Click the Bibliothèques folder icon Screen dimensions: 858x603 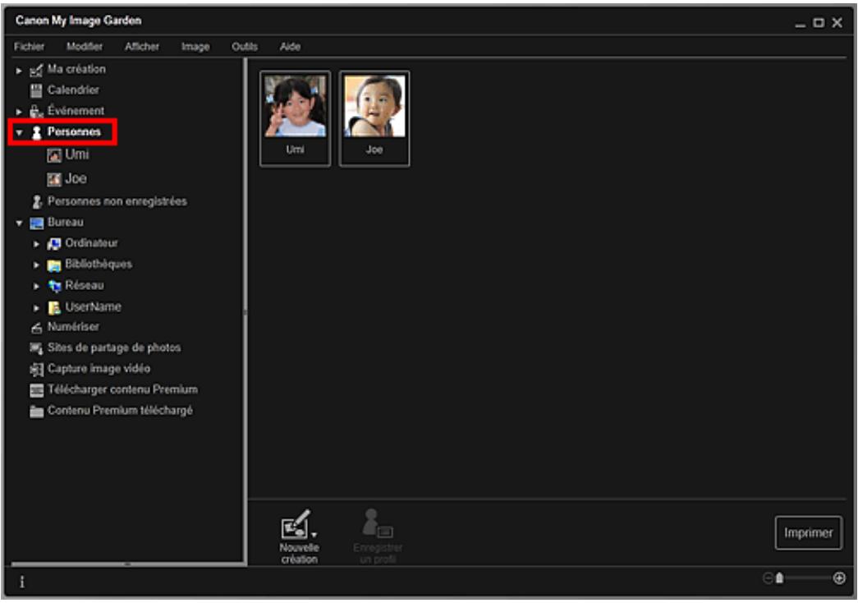pyautogui.click(x=53, y=265)
